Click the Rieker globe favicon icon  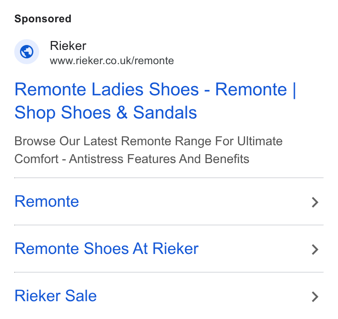click(27, 52)
